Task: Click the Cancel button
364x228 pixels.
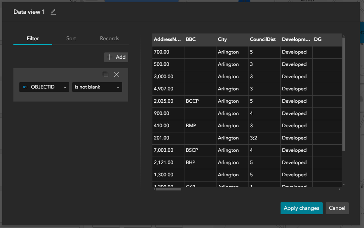Action: coord(337,208)
